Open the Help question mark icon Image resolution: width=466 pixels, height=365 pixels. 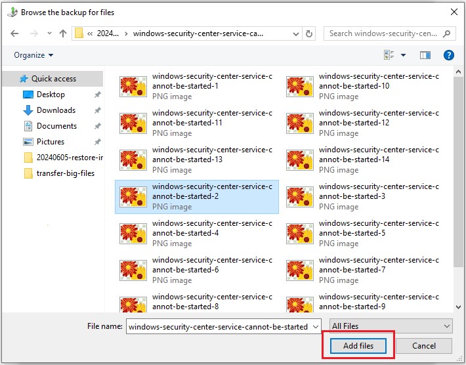click(449, 56)
